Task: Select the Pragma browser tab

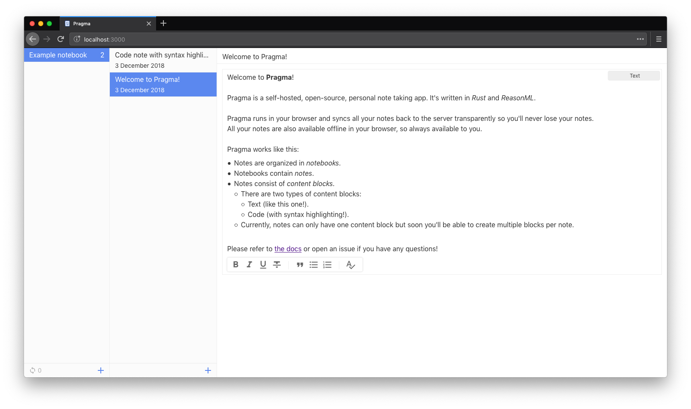Action: point(108,24)
